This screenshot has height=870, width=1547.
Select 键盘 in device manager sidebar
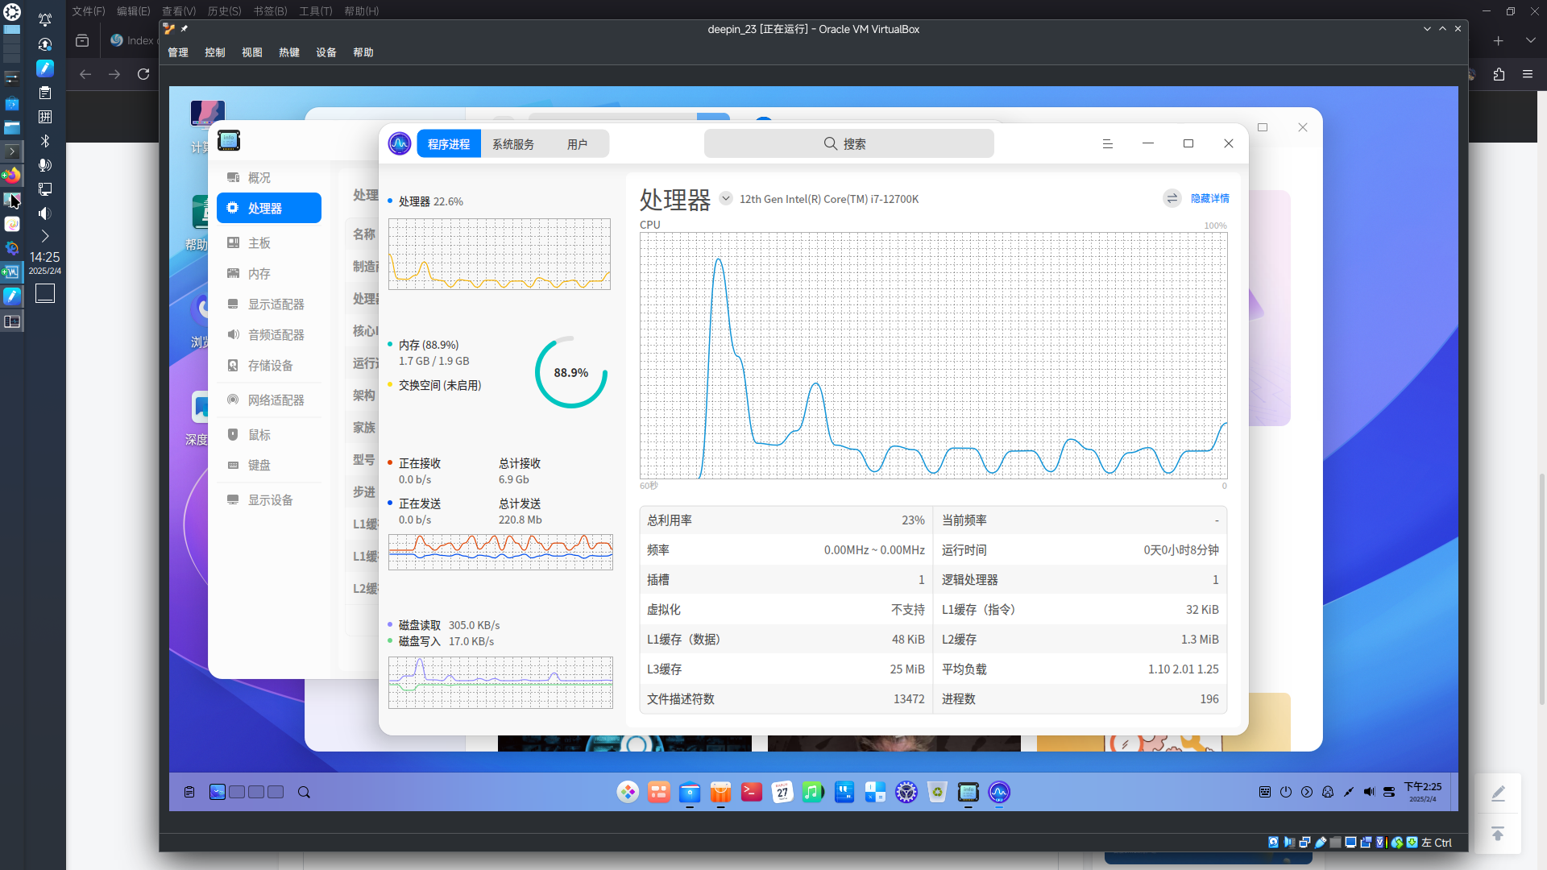pos(269,465)
